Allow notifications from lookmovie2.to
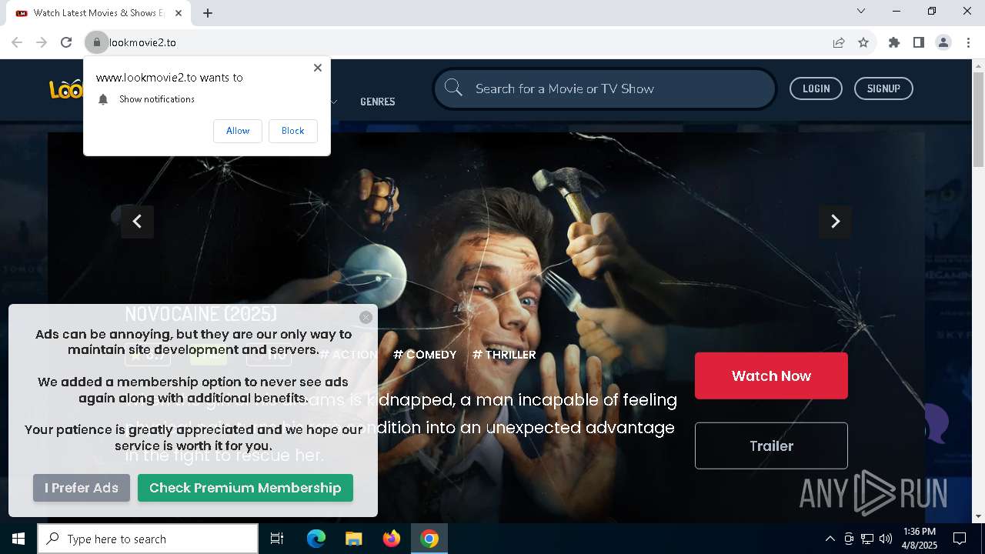985x554 pixels. click(x=238, y=131)
